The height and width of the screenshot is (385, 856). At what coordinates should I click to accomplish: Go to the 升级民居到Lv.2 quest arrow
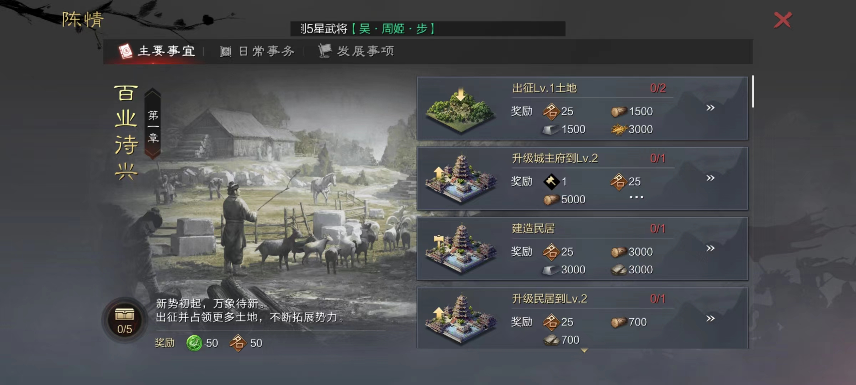point(710,318)
